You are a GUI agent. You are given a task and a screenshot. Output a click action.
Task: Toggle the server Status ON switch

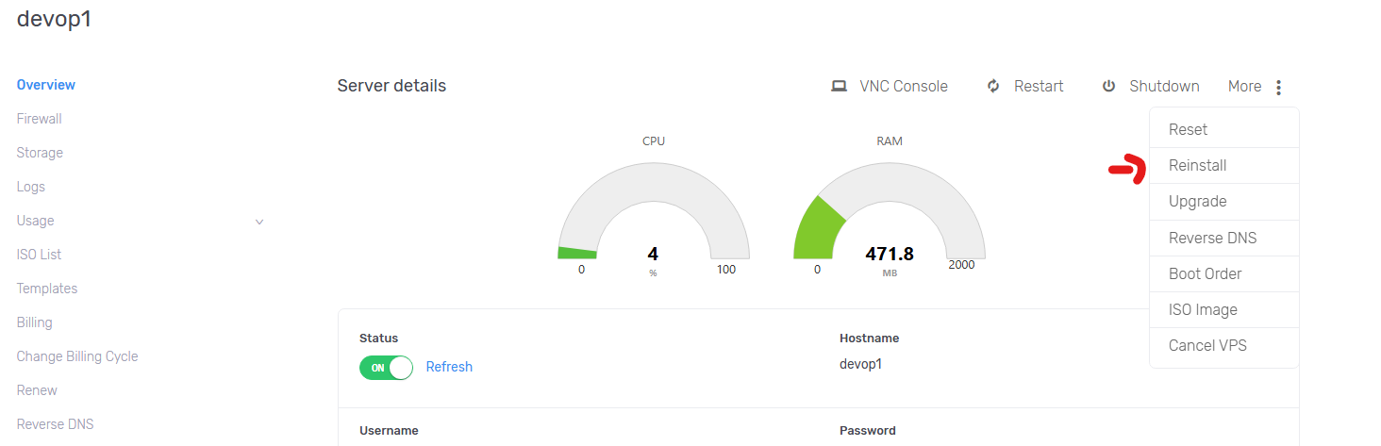(x=386, y=368)
